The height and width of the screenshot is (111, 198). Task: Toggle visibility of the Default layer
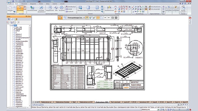14,31
